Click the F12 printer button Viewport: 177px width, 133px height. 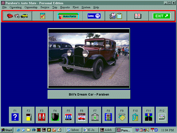click(x=162, y=115)
